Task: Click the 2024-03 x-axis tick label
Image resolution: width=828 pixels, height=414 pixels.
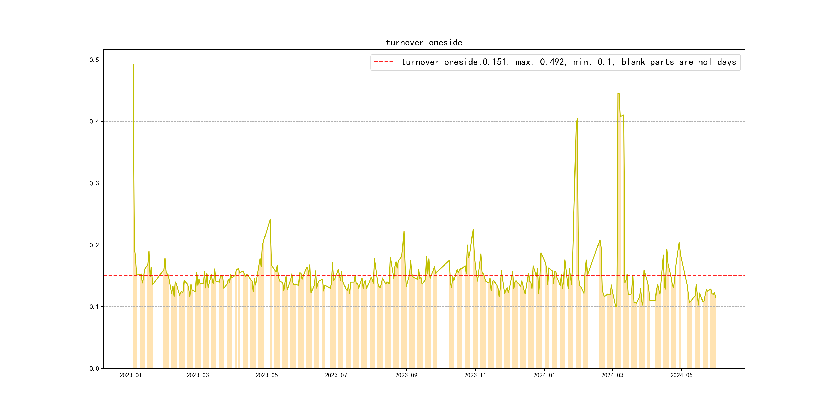Action: (612, 375)
